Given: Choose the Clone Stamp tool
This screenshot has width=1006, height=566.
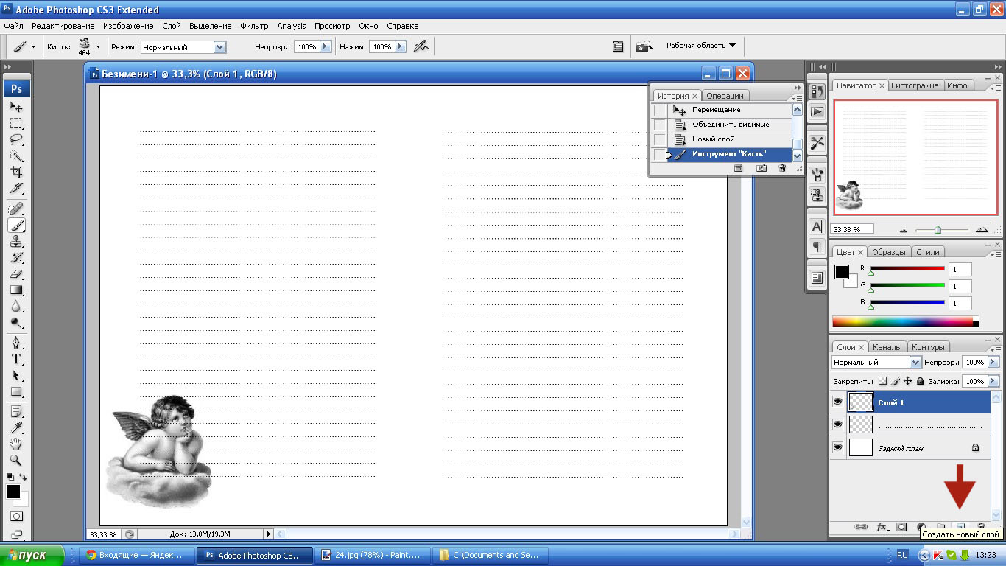Looking at the screenshot, I should [x=16, y=241].
